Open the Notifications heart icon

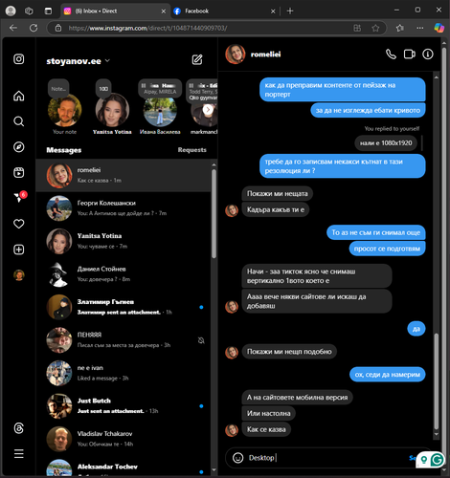tap(19, 224)
